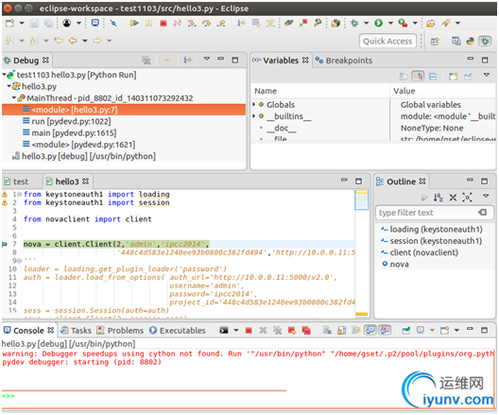499x415 pixels.
Task: Open the Run button dropdown arrow
Action: click(390, 24)
